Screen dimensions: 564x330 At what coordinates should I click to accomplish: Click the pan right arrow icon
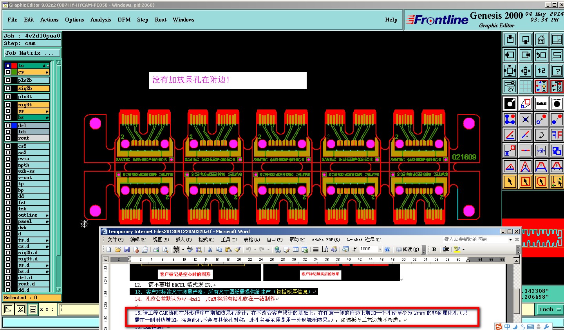click(x=526, y=55)
